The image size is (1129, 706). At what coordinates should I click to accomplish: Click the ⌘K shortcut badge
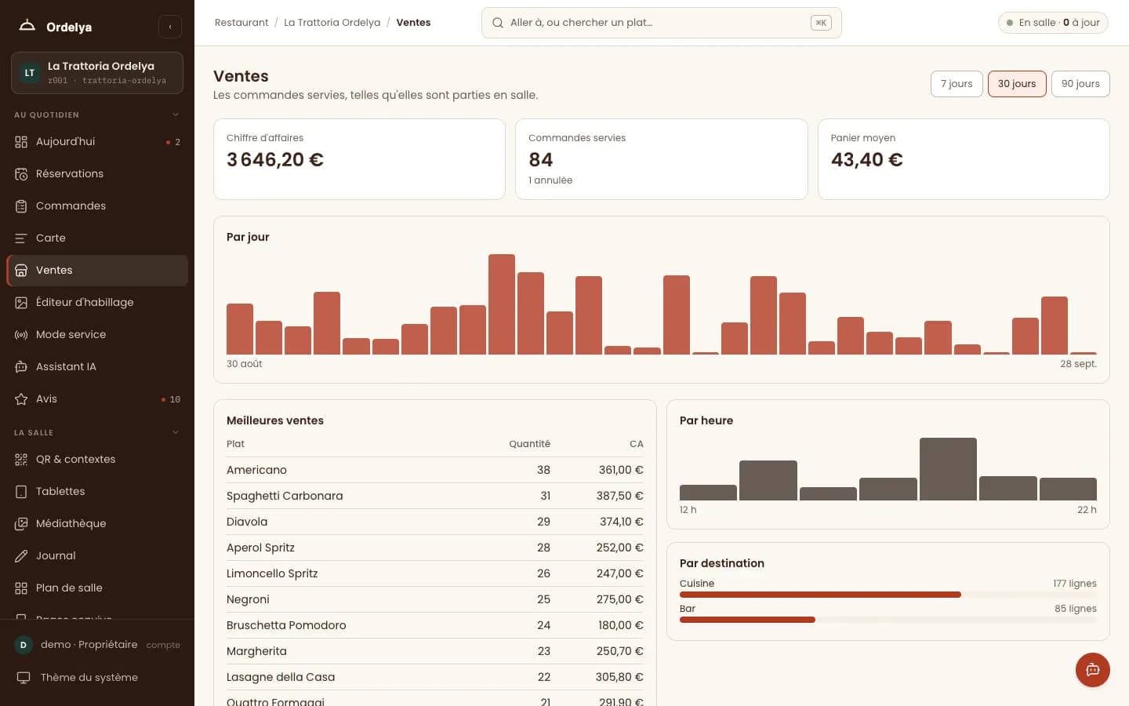[x=821, y=23]
